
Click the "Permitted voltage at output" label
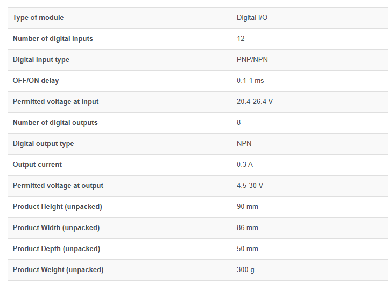(58, 186)
